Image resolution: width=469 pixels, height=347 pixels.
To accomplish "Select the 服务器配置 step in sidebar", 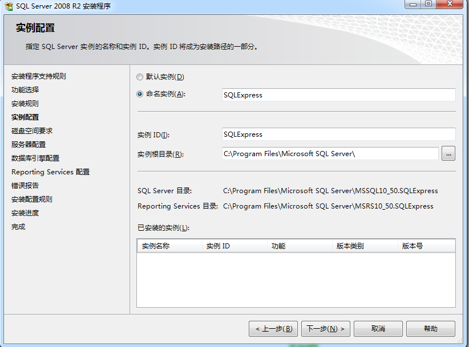I will [x=29, y=145].
